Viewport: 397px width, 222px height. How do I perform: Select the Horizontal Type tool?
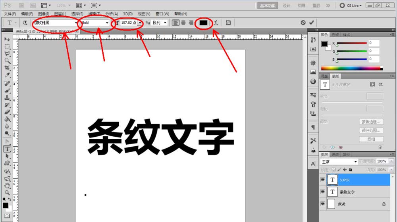click(x=7, y=149)
